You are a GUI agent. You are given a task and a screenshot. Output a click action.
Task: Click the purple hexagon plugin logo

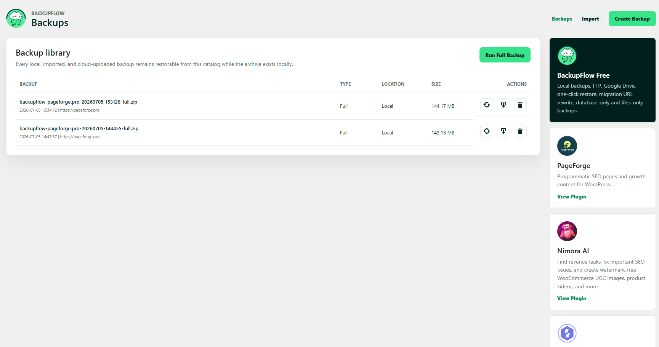tap(567, 333)
